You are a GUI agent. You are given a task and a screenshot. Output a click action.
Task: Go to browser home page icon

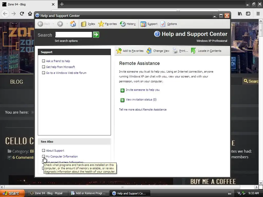click(30, 14)
